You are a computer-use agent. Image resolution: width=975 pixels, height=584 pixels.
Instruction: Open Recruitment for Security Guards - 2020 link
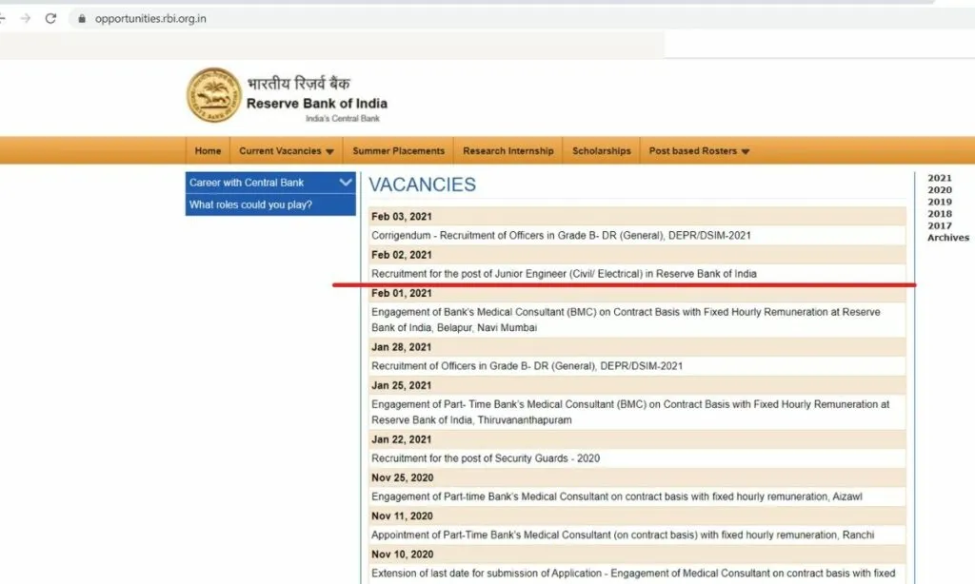click(x=486, y=458)
